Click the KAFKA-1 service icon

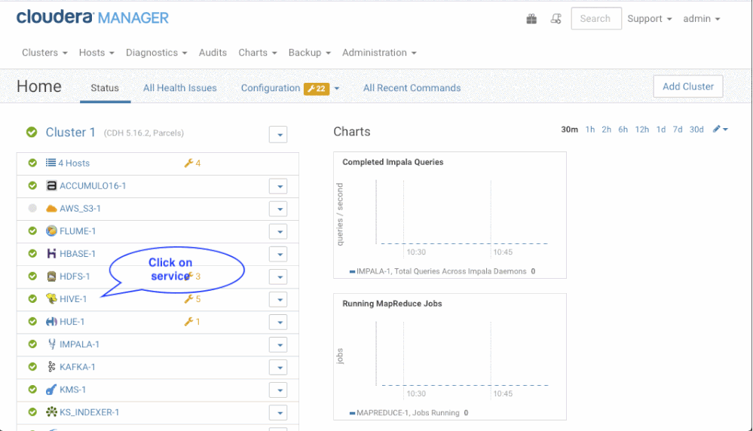coord(51,367)
